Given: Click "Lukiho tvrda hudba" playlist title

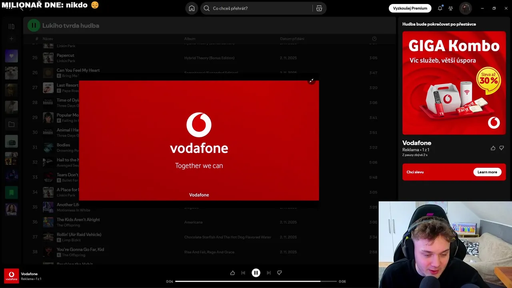Looking at the screenshot, I should point(71,26).
